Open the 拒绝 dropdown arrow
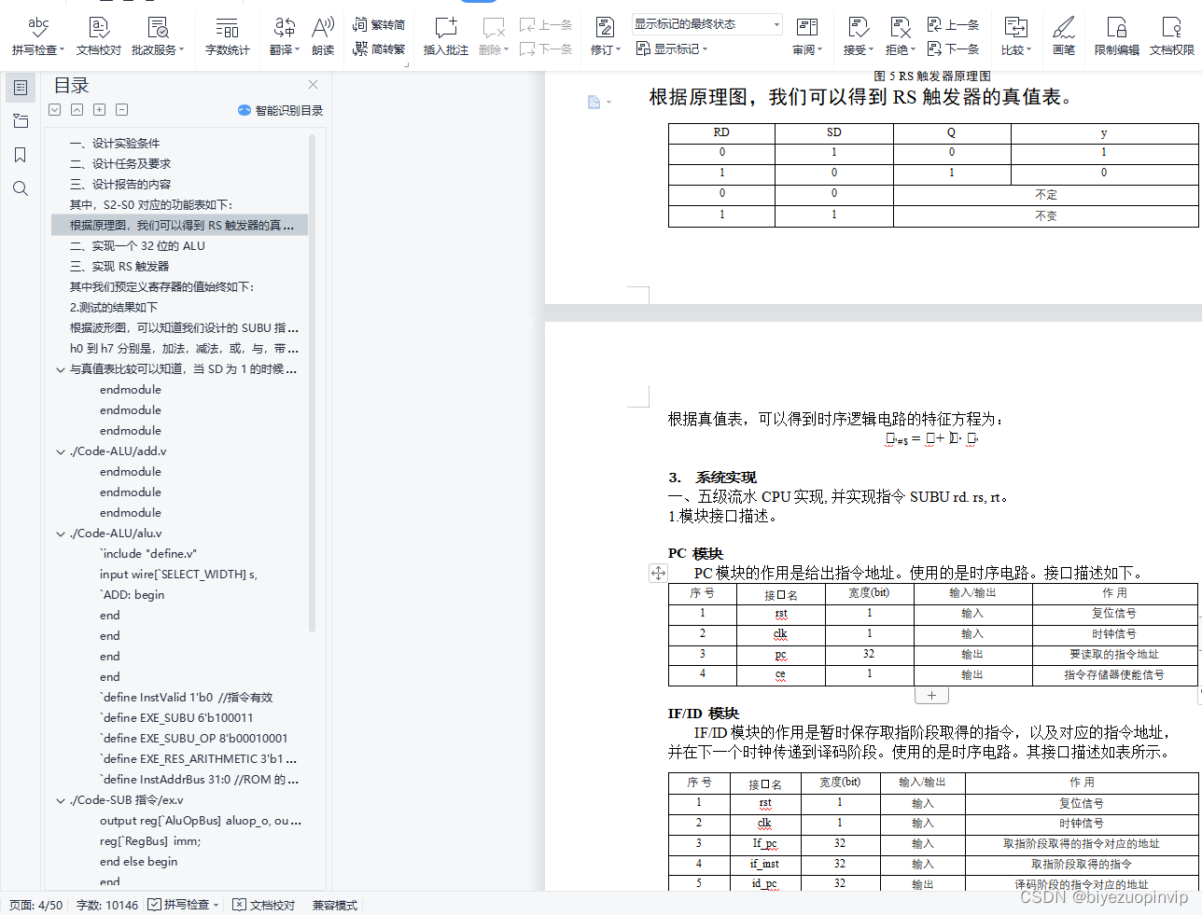The height and width of the screenshot is (915, 1202). tap(913, 50)
